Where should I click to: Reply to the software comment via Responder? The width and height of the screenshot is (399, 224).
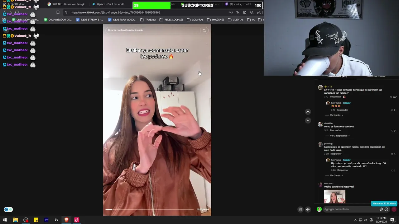pyautogui.click(x=335, y=97)
